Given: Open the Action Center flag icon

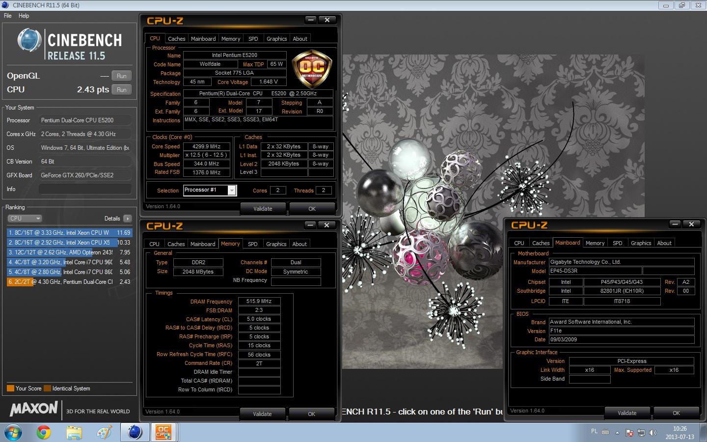Looking at the screenshot, I should 629,433.
